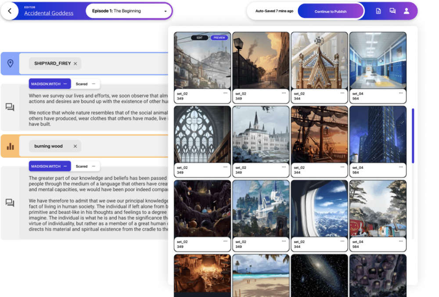Select the street lamp sunset thumbnail
The width and height of the screenshot is (439, 297).
(261, 61)
